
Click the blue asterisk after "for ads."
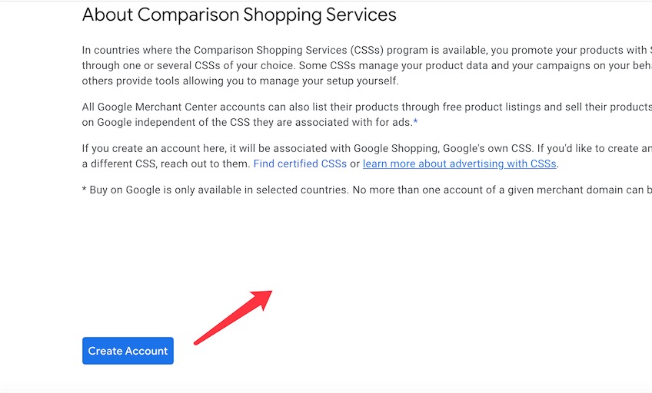415,121
